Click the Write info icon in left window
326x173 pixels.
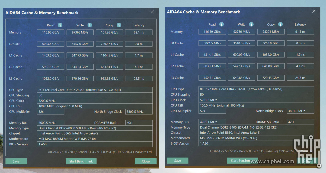pos(90,25)
